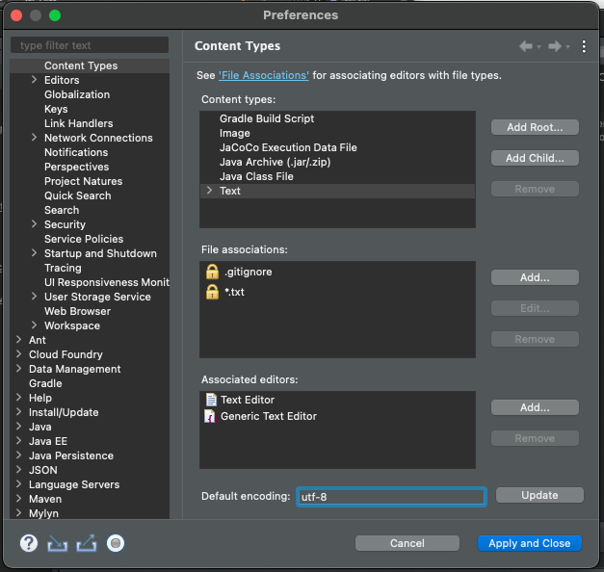Select Globalization preferences

pos(77,94)
